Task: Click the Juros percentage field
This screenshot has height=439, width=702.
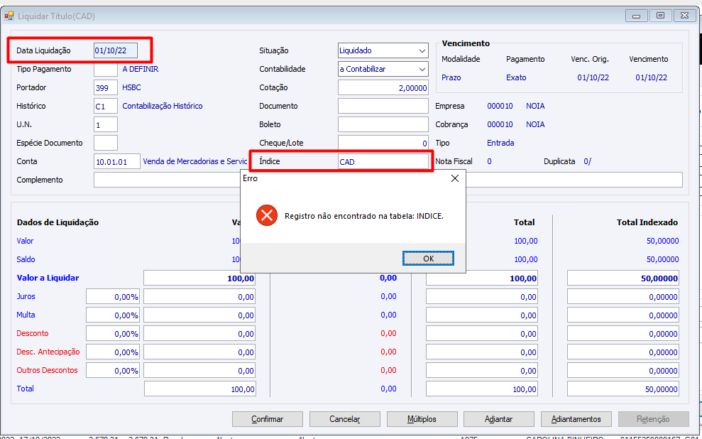Action: [113, 296]
